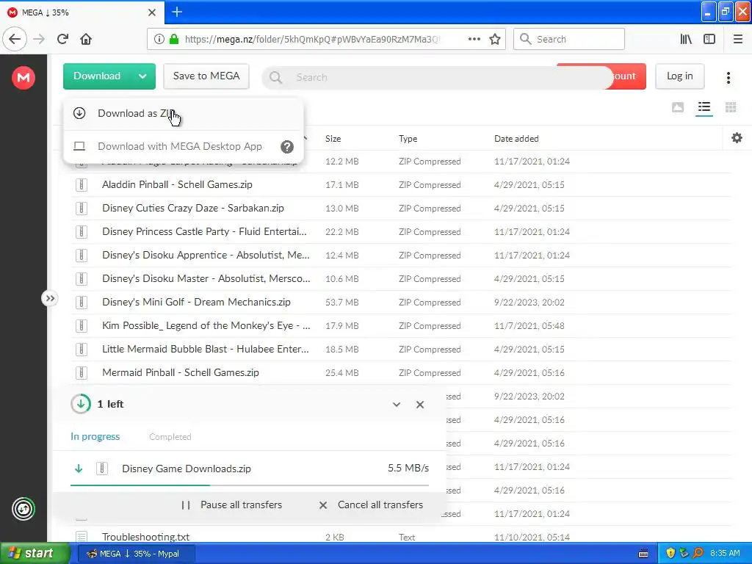Click text file icon of Troubleshooting.txt

point(82,537)
